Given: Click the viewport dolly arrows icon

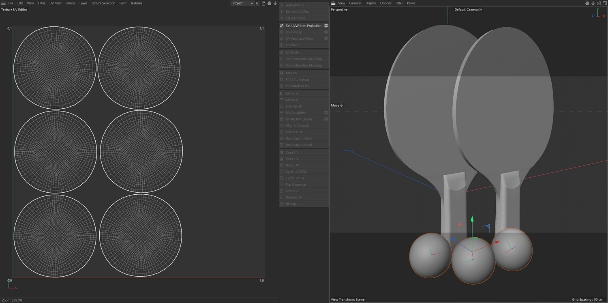Looking at the screenshot, I should click(x=593, y=3).
